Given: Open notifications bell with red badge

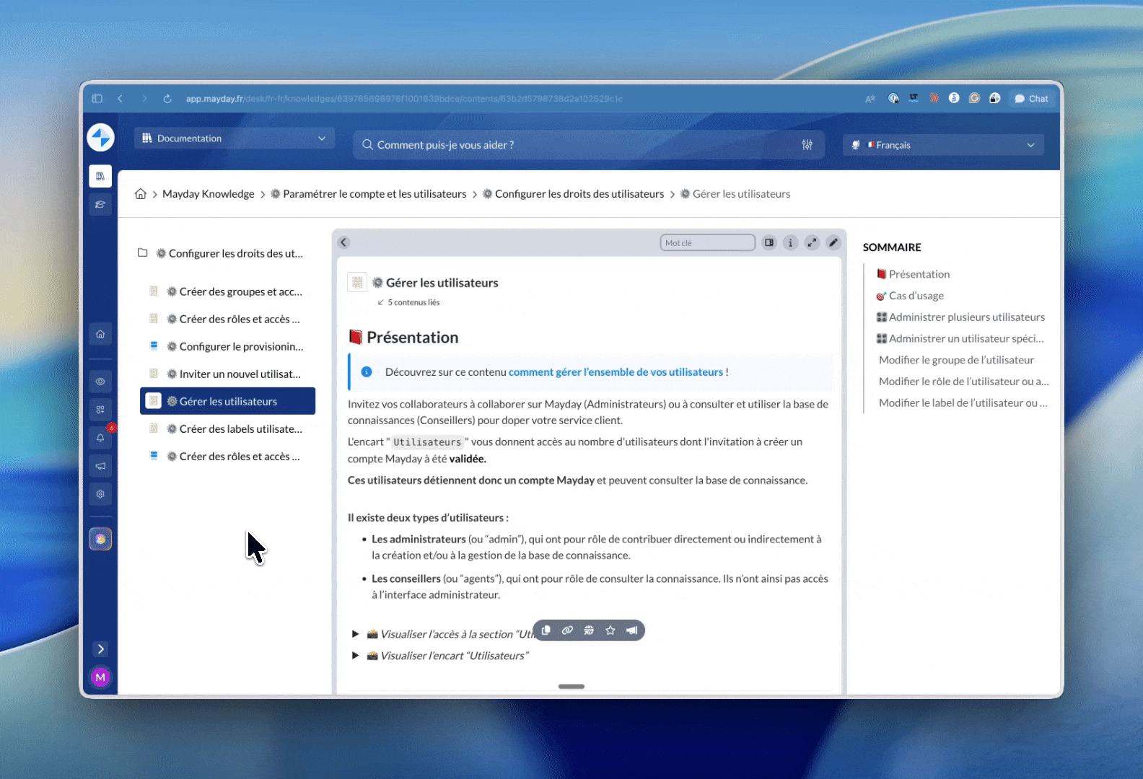Looking at the screenshot, I should pyautogui.click(x=100, y=438).
